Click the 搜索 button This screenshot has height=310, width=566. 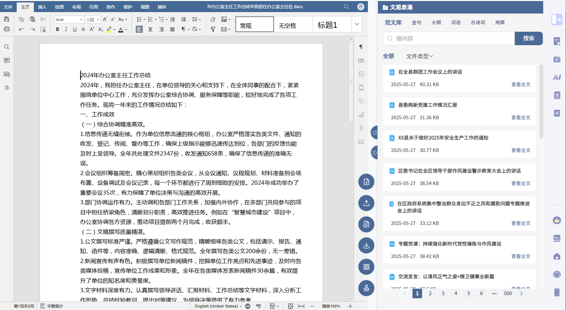point(529,38)
